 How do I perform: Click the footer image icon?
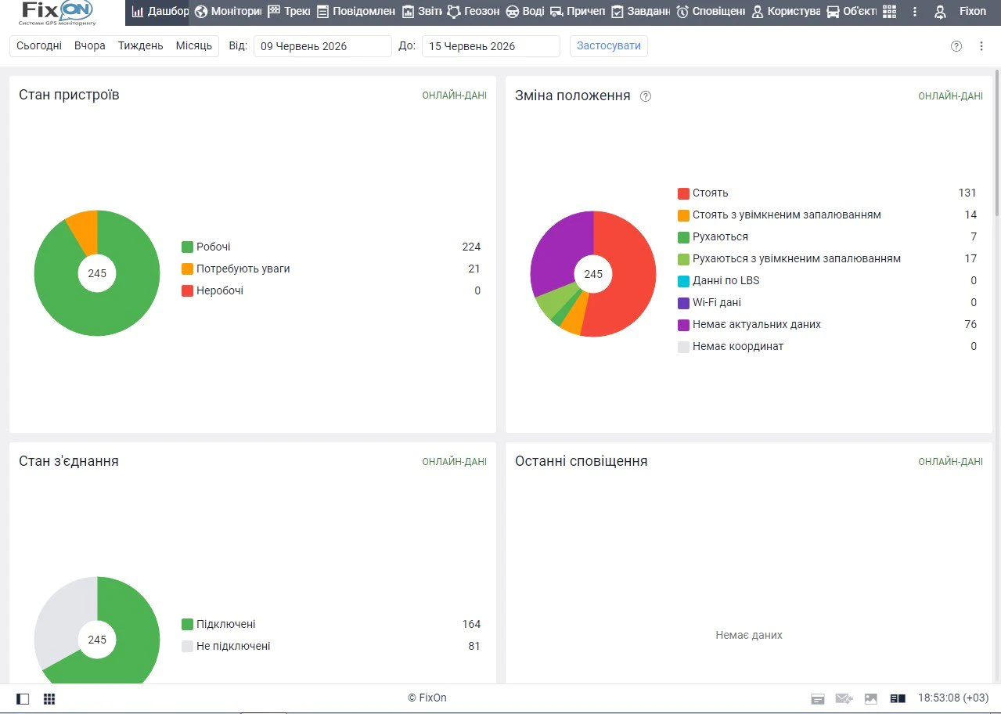click(871, 698)
